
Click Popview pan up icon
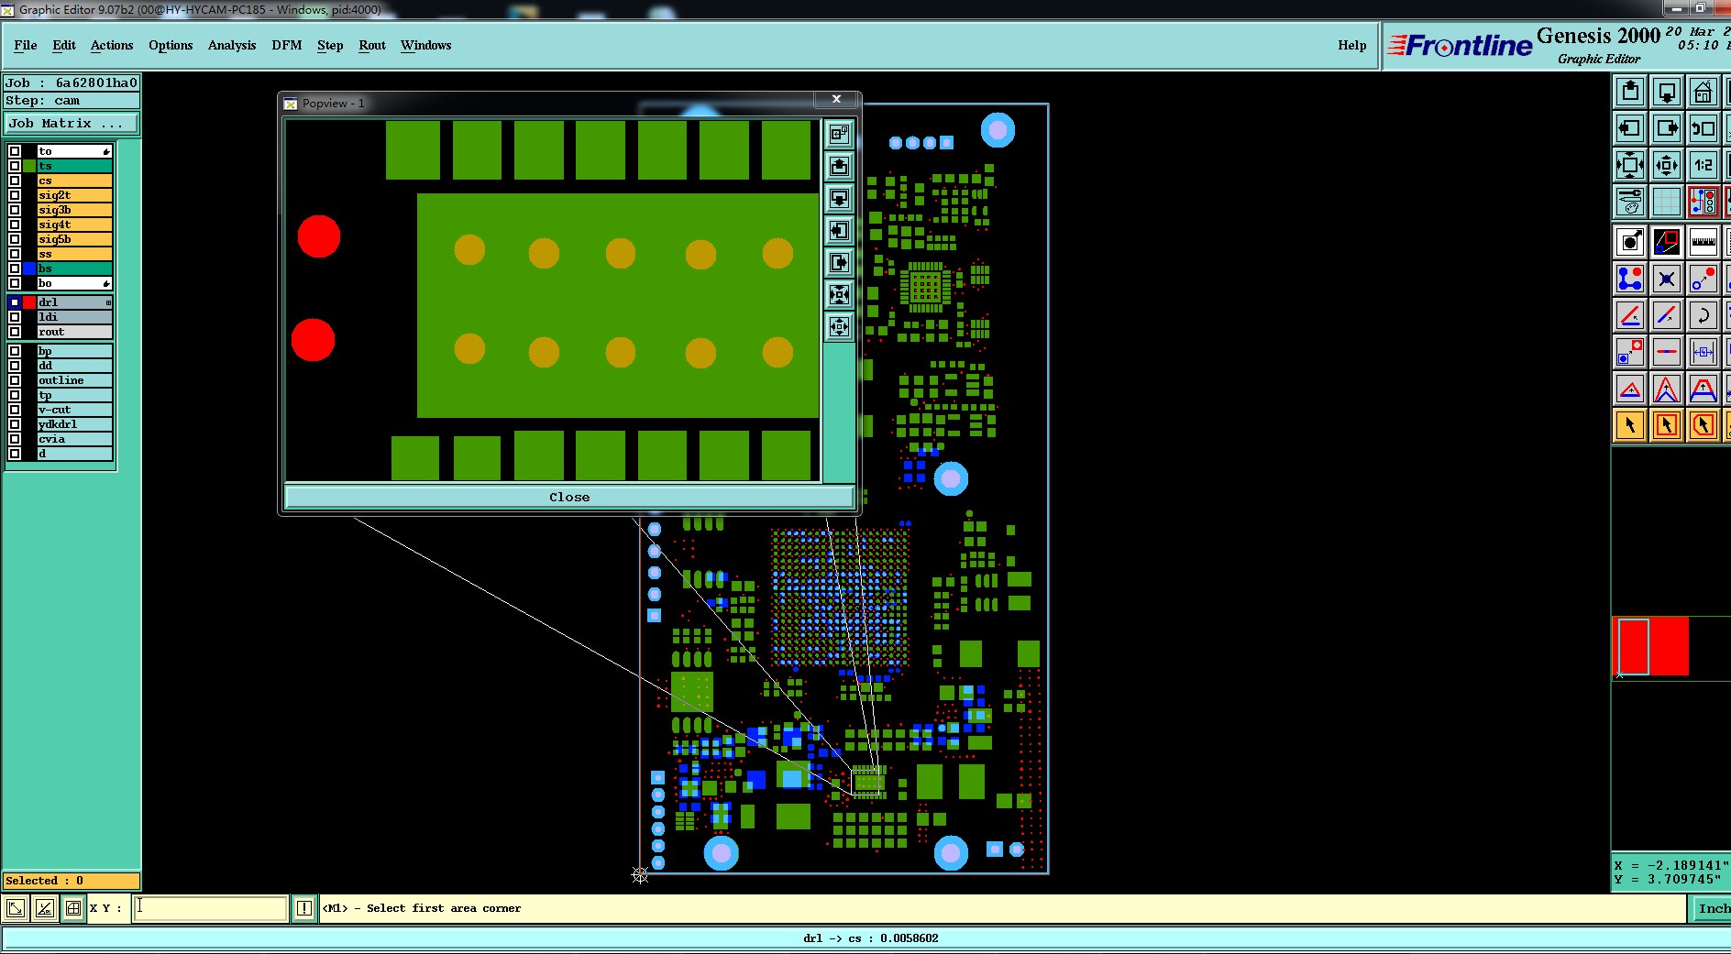[839, 167]
